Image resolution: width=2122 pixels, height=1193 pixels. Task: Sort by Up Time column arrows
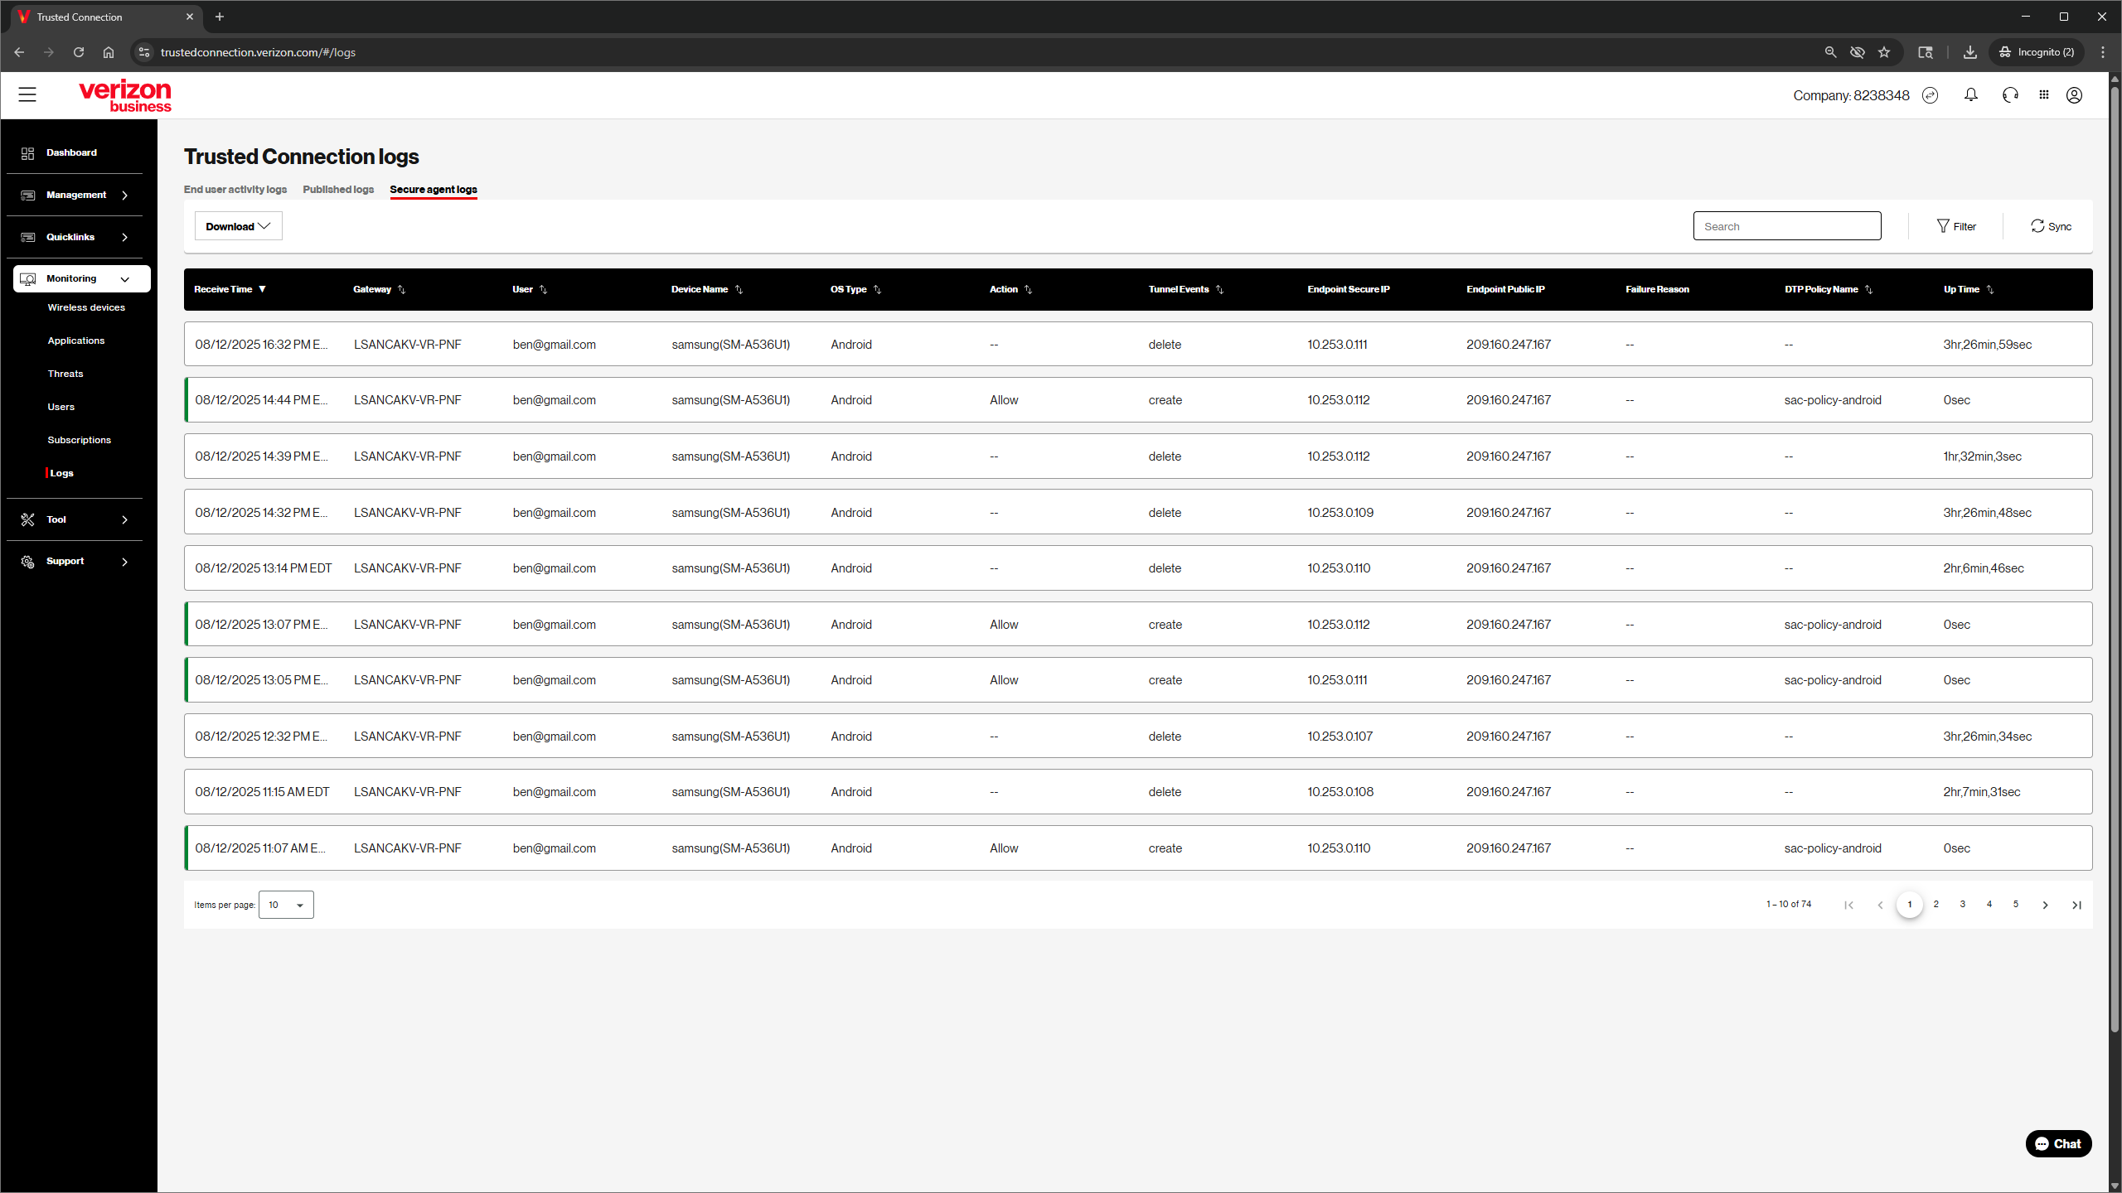tap(1990, 290)
